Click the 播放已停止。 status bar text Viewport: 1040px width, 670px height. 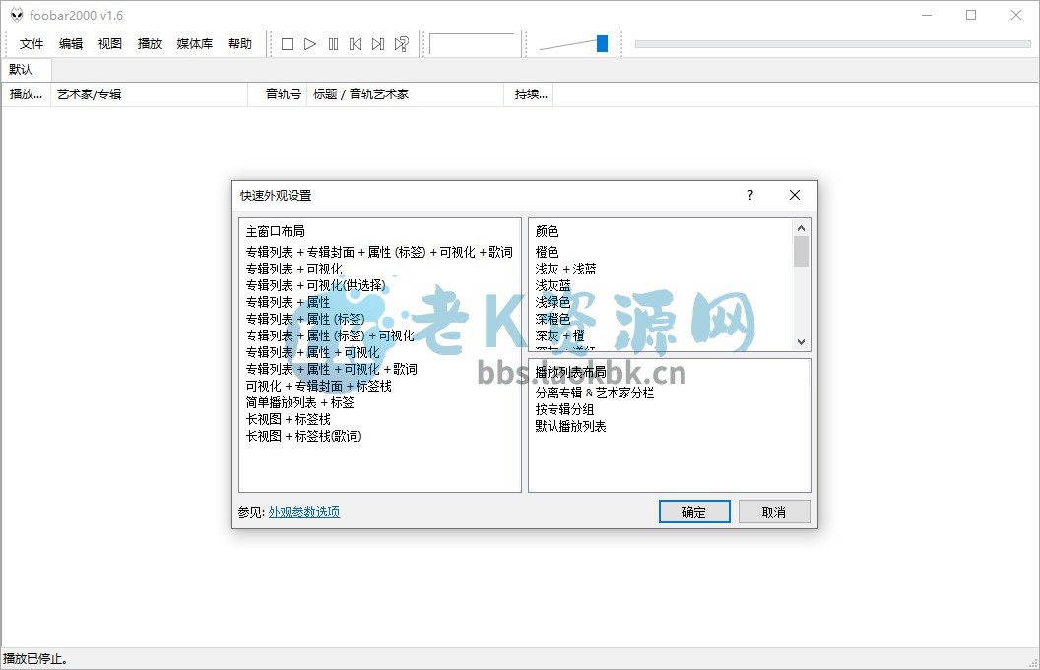(35, 659)
